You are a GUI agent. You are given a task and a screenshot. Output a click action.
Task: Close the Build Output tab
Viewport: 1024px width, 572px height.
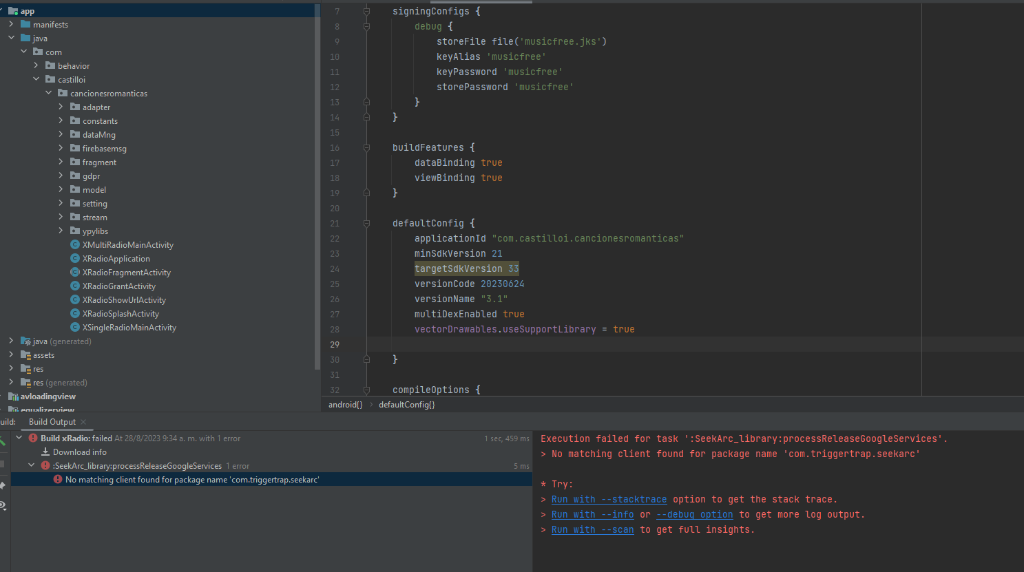(83, 422)
